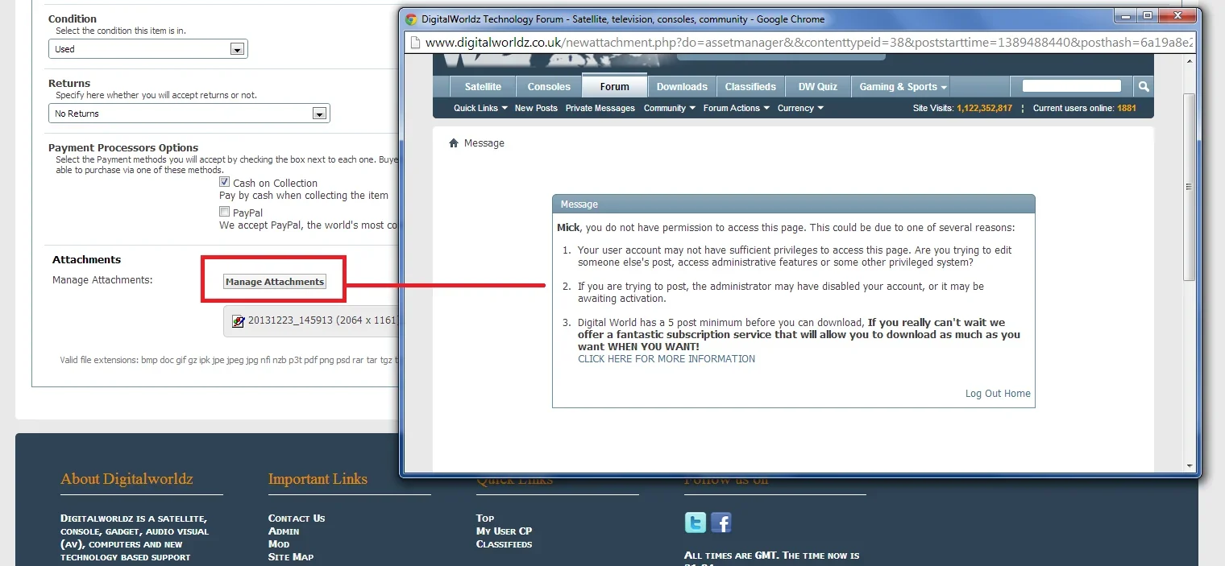Open Private Messages in the navbar
1225x566 pixels.
tap(600, 108)
